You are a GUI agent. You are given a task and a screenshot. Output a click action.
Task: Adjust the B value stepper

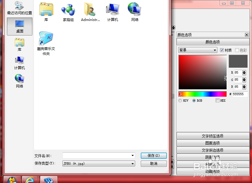(x=244, y=87)
